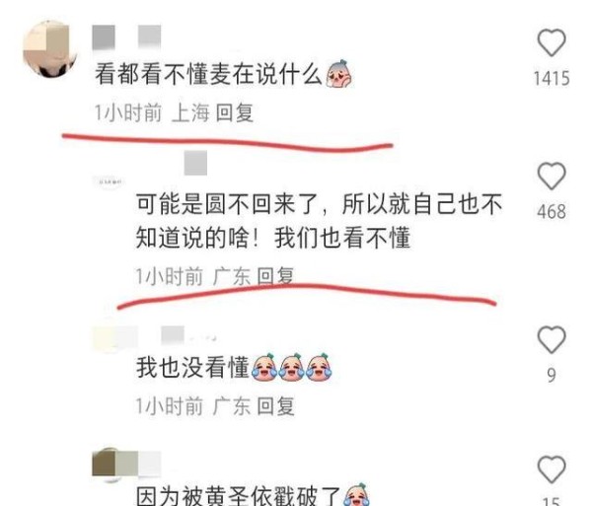Tap the 1415 like count
This screenshot has height=506, width=592.
[552, 79]
